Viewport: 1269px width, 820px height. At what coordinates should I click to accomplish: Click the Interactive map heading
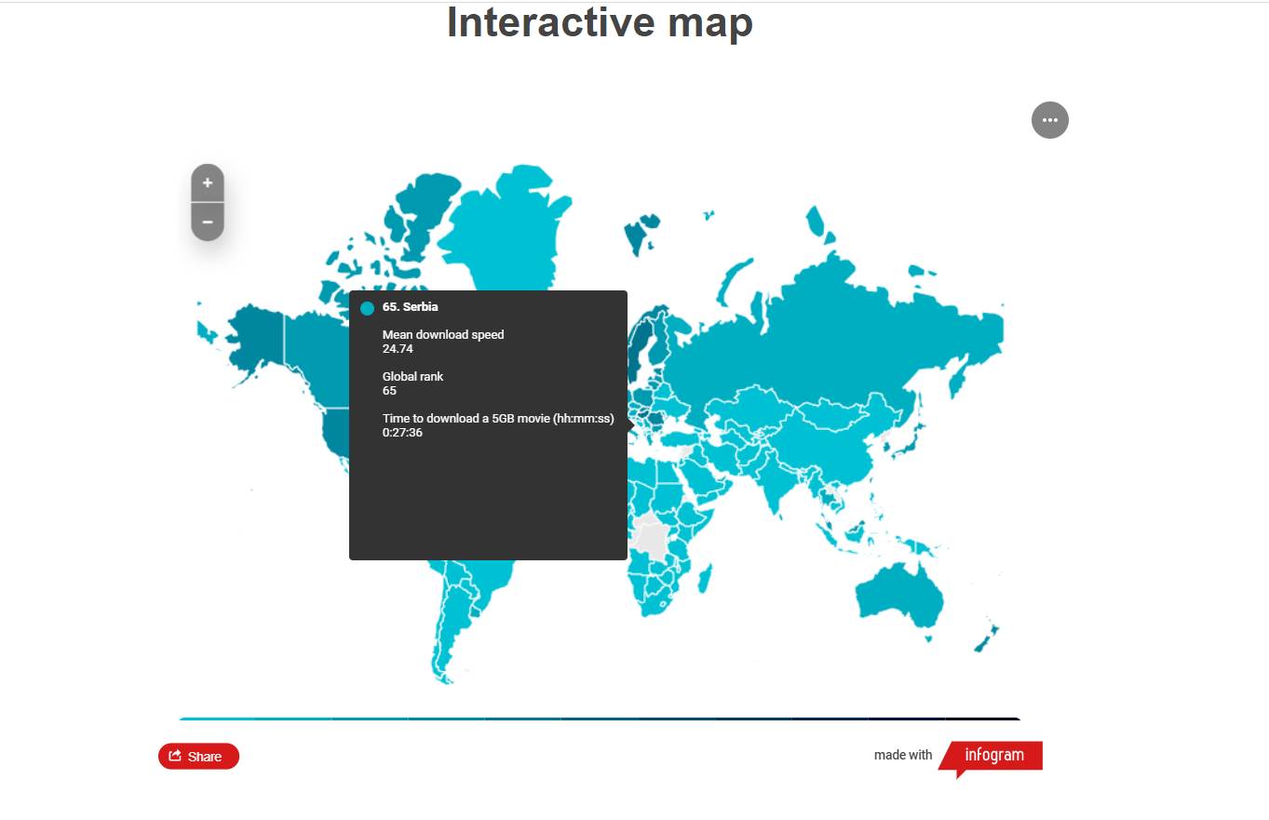click(x=600, y=22)
